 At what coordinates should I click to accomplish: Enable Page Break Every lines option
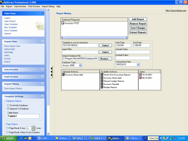click(x=7, y=128)
